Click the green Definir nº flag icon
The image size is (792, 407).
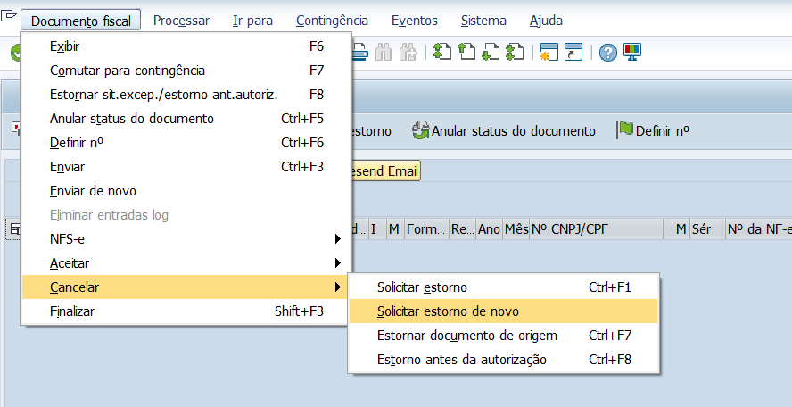[x=625, y=130]
